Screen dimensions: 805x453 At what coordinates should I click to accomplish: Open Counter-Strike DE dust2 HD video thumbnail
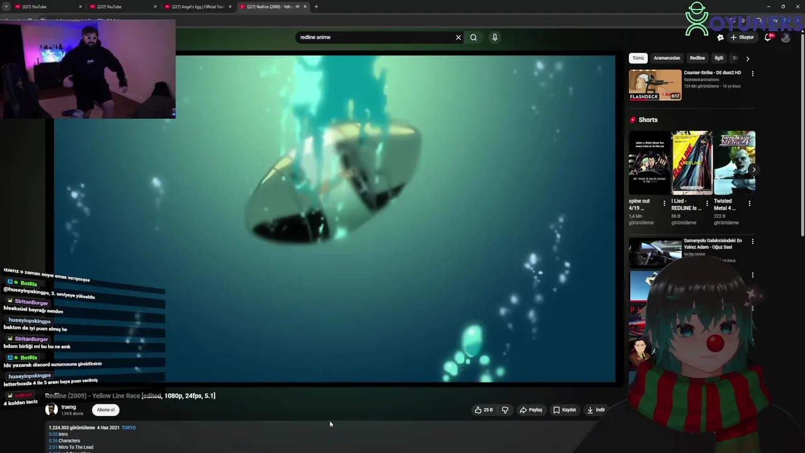(x=655, y=85)
